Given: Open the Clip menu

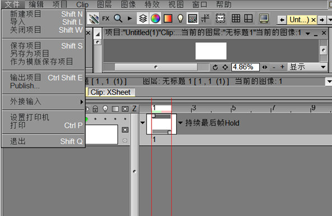Looking at the screenshot, I should 82,4.
